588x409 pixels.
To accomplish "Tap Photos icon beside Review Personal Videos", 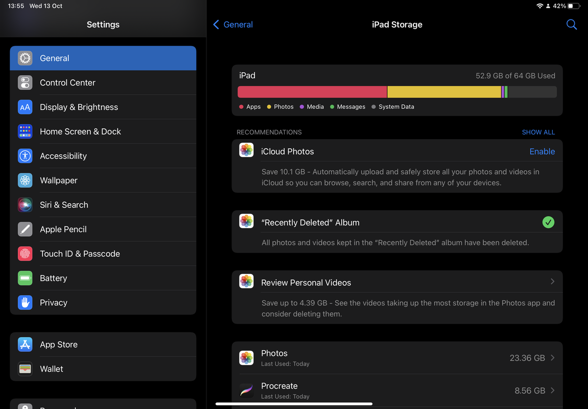I will (x=246, y=281).
